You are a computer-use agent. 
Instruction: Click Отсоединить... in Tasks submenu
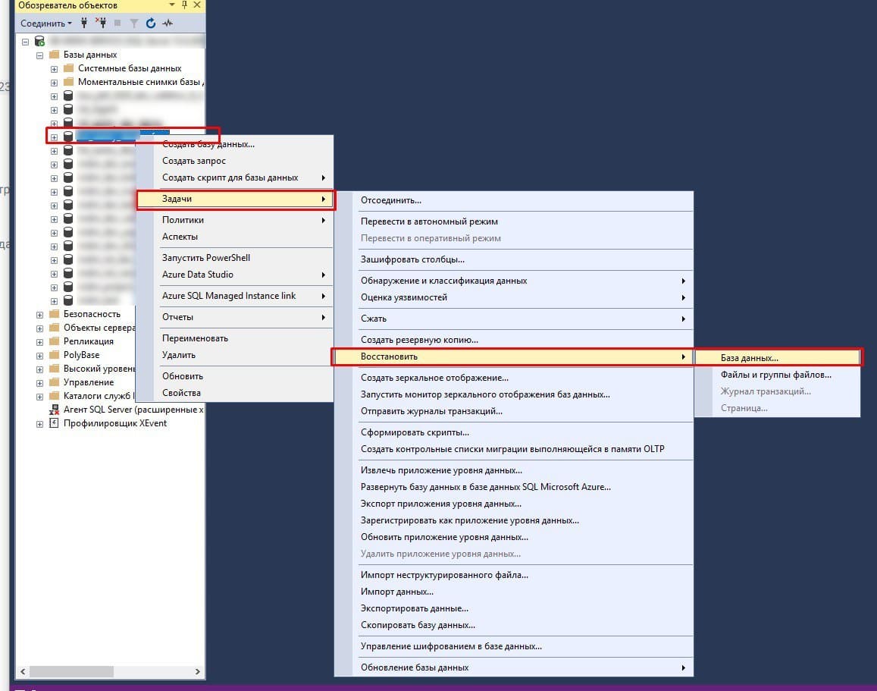click(x=391, y=200)
